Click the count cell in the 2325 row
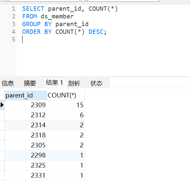The image size is (190, 190). point(66,166)
